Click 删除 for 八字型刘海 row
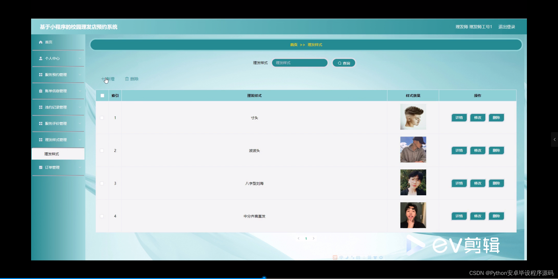The image size is (558, 279). coord(496,183)
